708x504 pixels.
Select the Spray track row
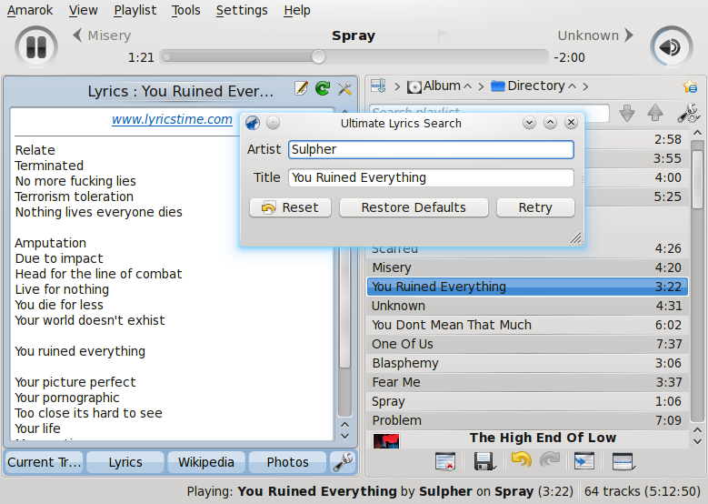coord(527,401)
